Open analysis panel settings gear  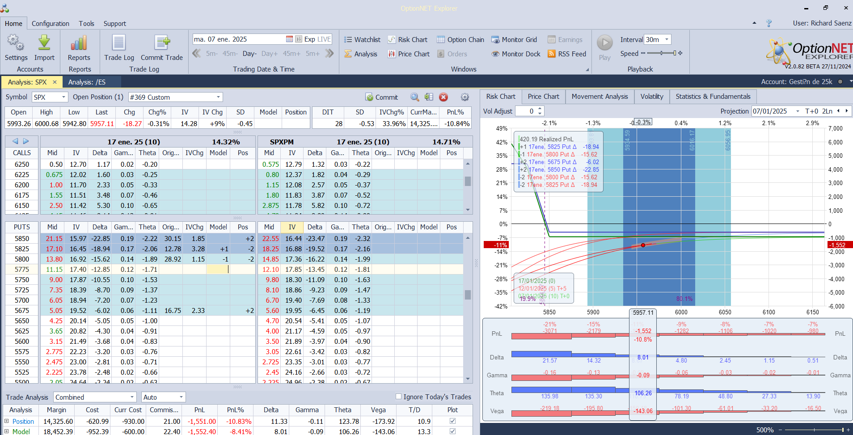click(465, 97)
